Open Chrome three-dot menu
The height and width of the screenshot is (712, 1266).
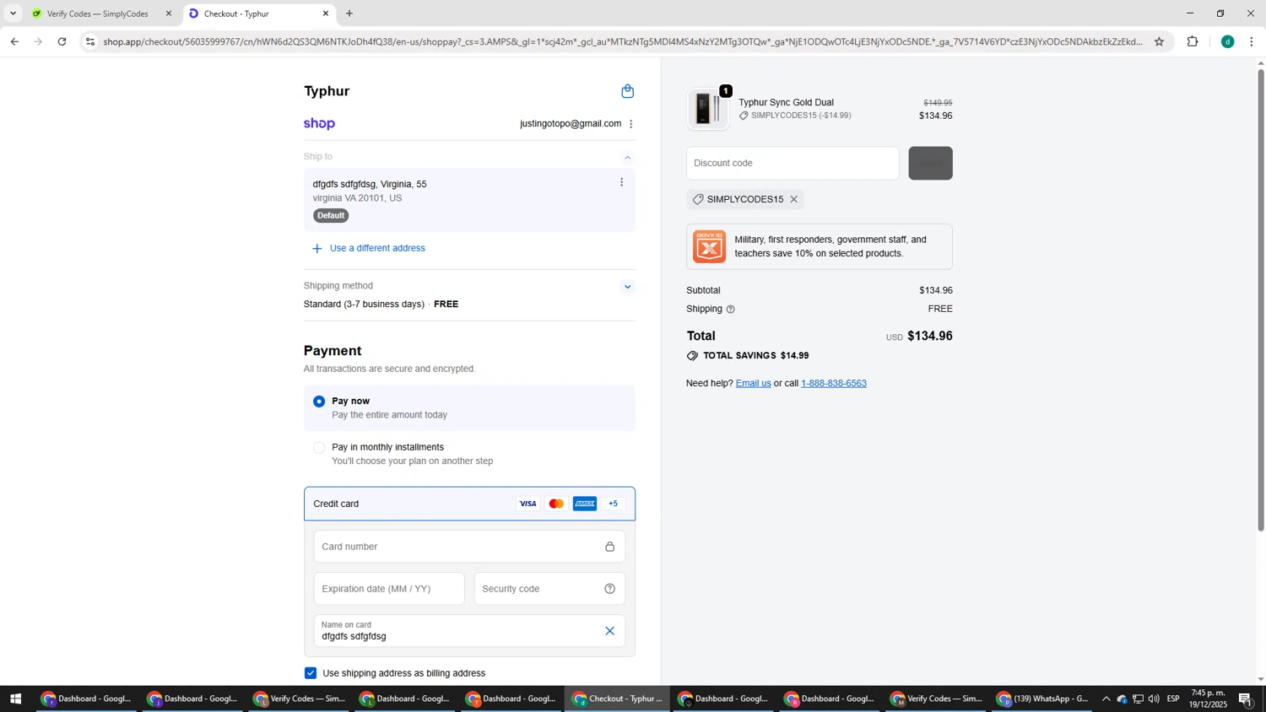[x=1251, y=41]
